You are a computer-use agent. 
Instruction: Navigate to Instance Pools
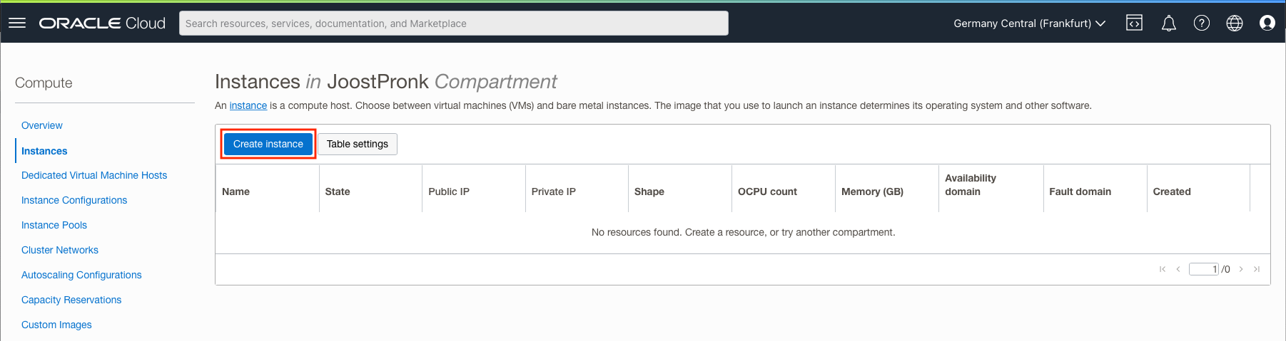54,225
